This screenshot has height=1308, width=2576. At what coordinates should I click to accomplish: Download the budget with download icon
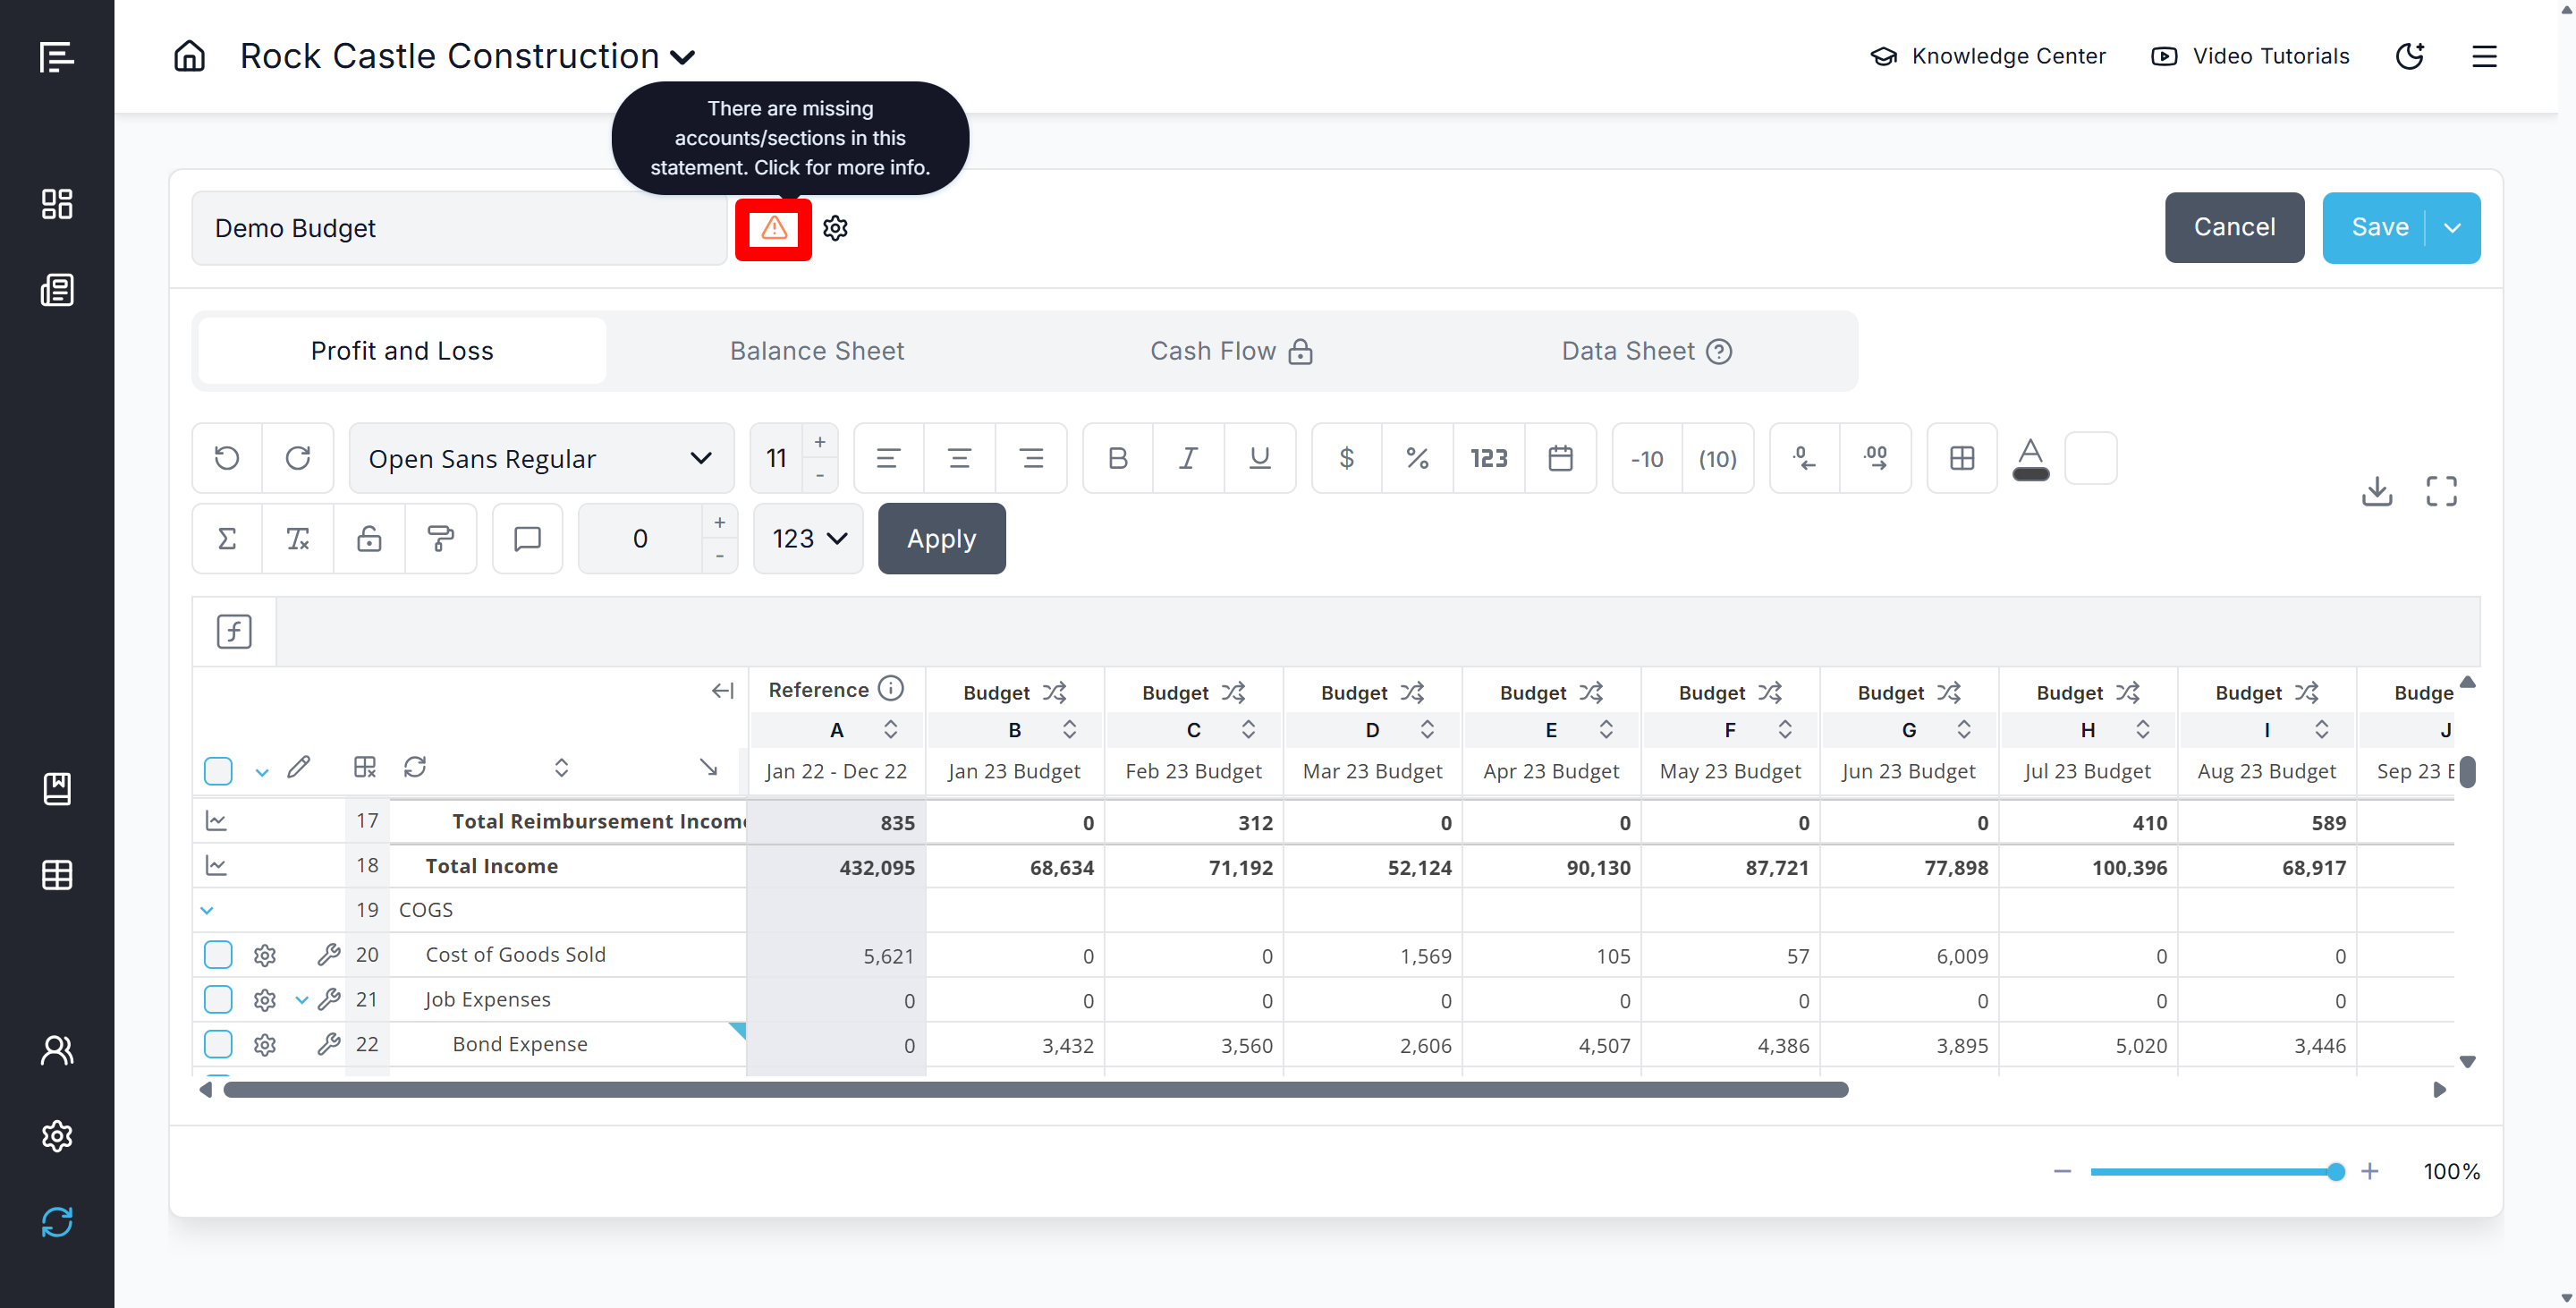pos(2376,491)
